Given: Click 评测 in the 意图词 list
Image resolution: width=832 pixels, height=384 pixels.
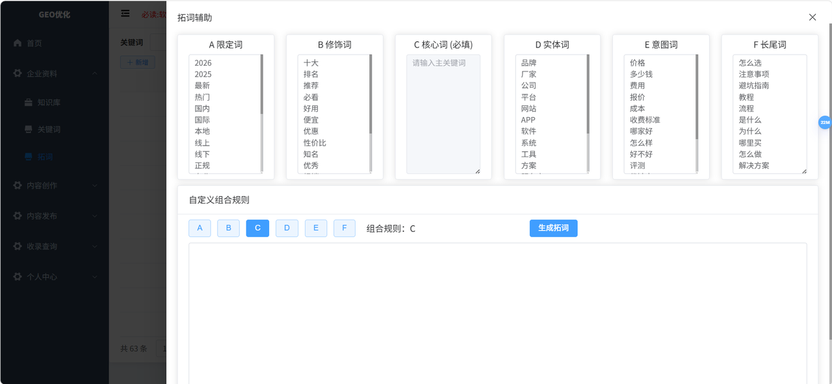Looking at the screenshot, I should pos(638,166).
